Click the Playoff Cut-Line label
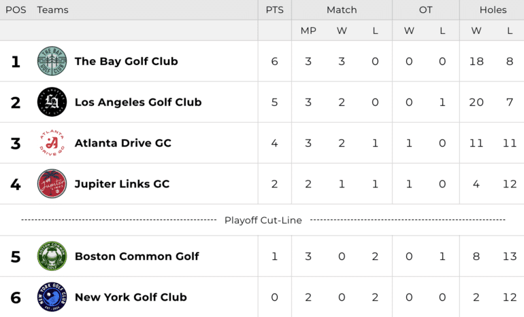Viewport: 524px width, 317px height. click(x=263, y=221)
